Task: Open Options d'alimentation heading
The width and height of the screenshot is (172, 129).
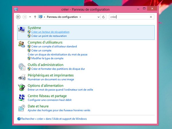Action: coord(46,85)
